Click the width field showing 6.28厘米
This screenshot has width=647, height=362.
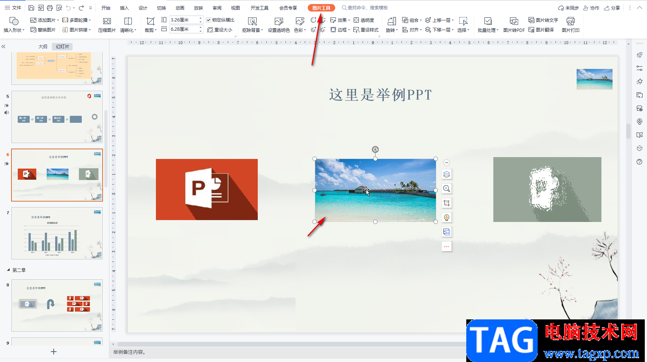(184, 29)
